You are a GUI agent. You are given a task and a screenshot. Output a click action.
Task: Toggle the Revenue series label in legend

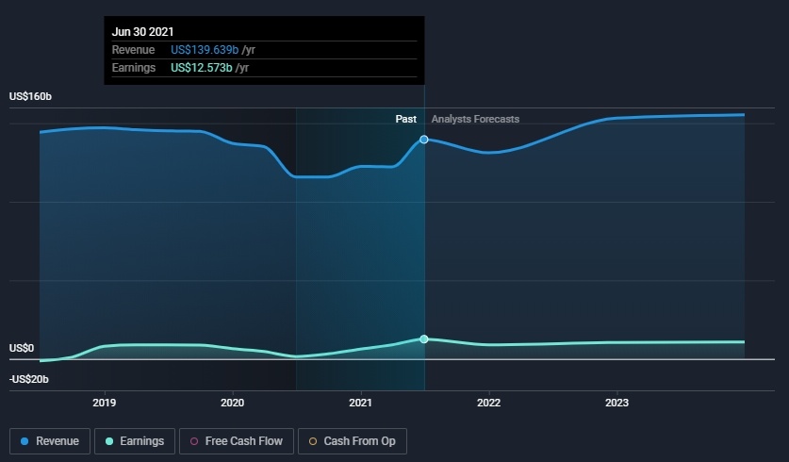tap(58, 441)
